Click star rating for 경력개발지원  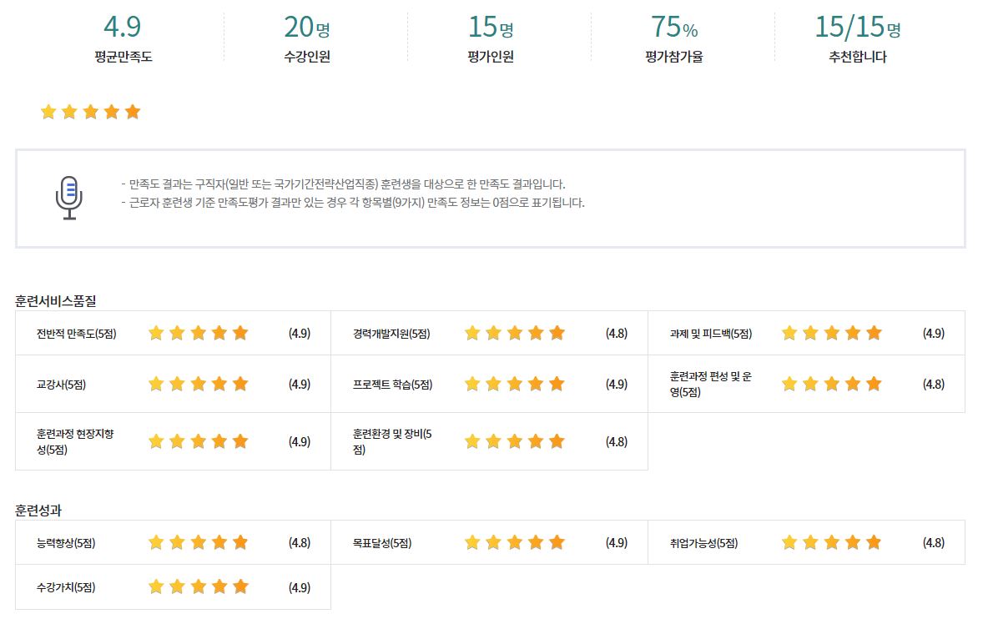pyautogui.click(x=515, y=334)
